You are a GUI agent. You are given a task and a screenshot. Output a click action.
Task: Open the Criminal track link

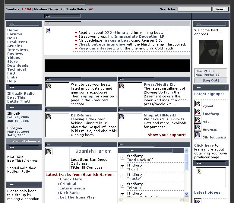click(68, 184)
